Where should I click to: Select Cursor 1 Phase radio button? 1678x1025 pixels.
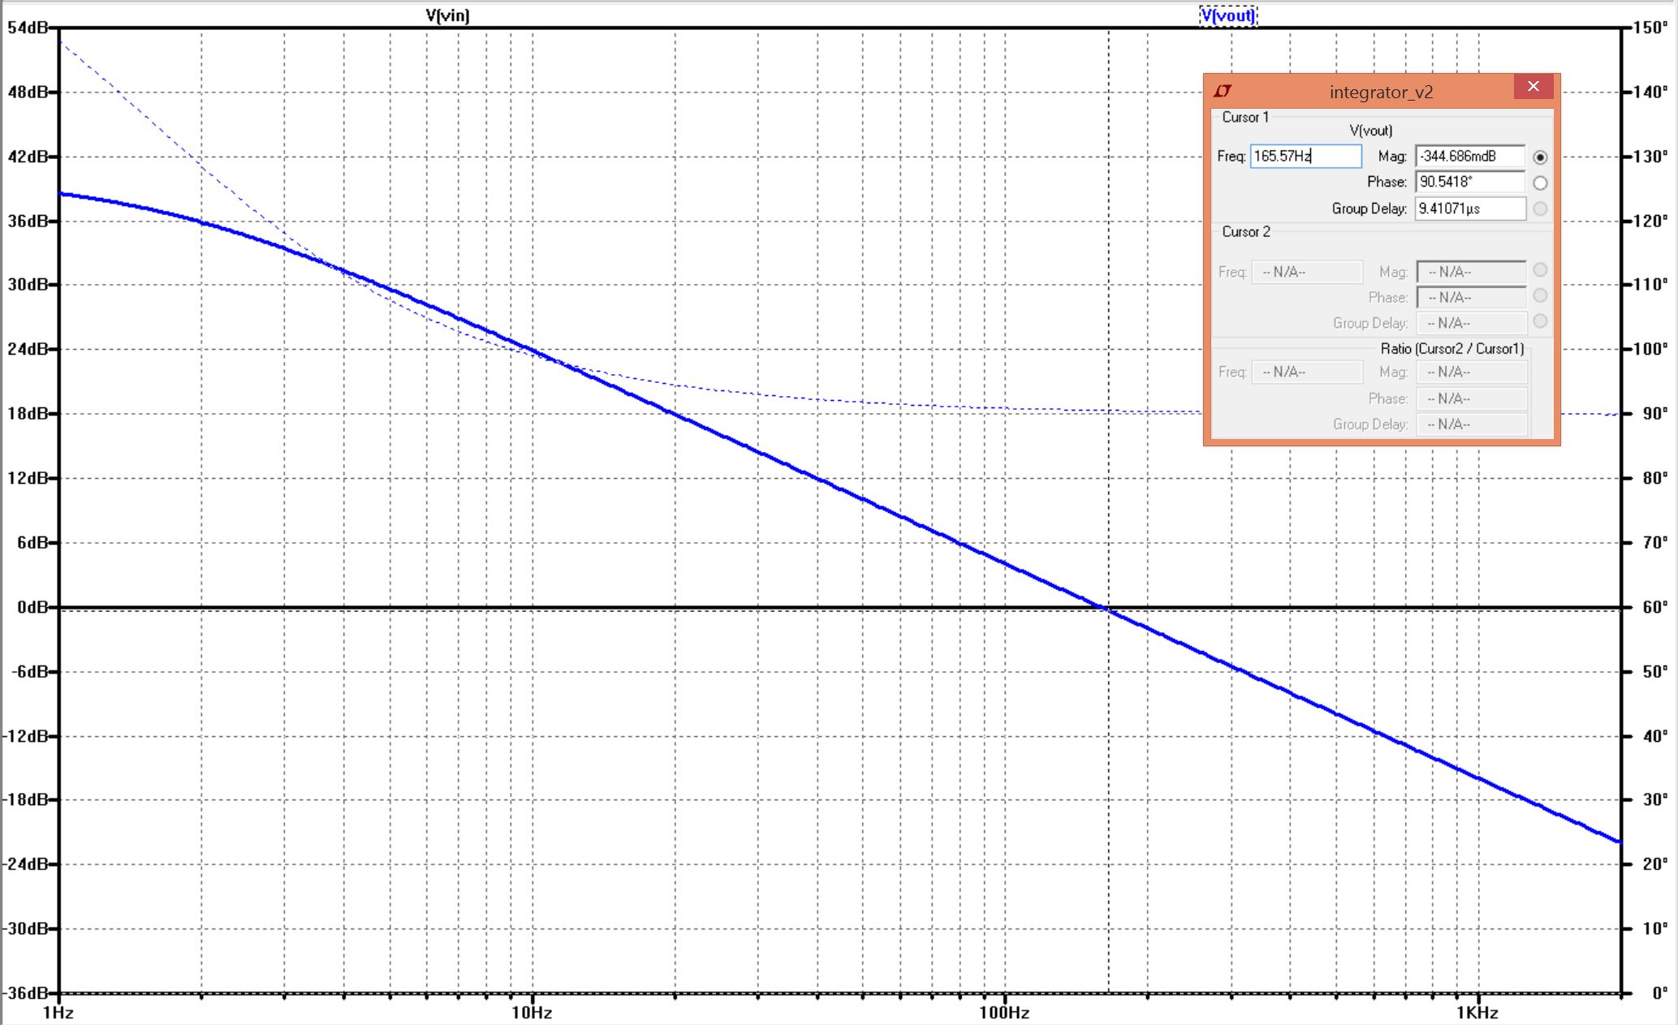[1540, 183]
